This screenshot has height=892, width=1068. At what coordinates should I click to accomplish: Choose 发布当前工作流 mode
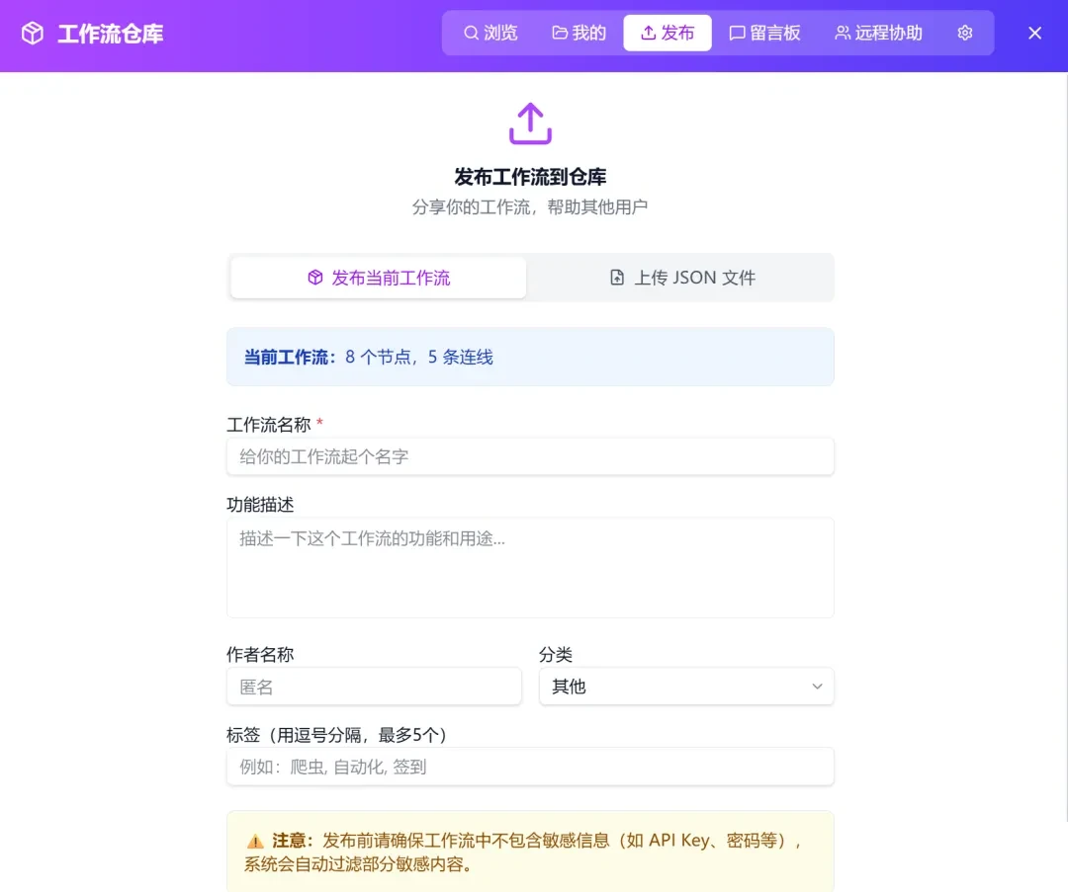click(378, 278)
